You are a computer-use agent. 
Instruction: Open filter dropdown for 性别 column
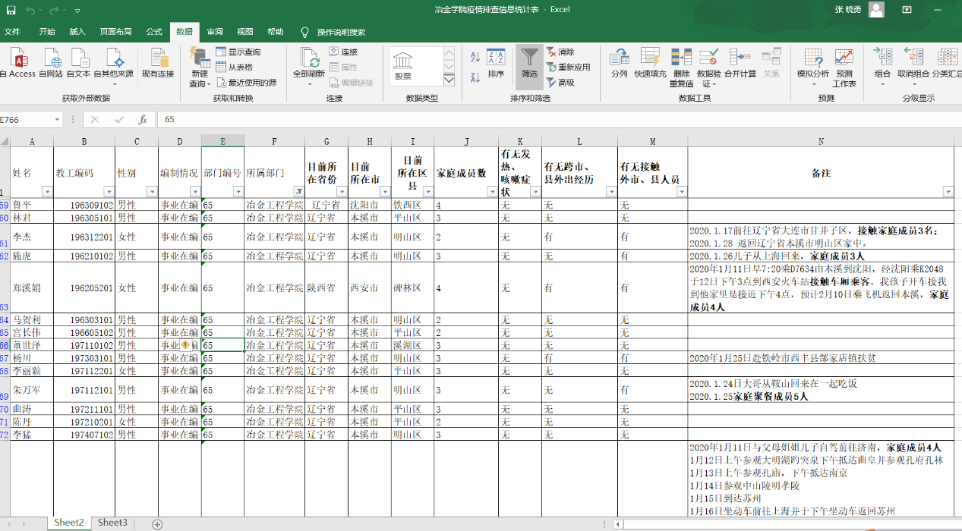tap(152, 192)
